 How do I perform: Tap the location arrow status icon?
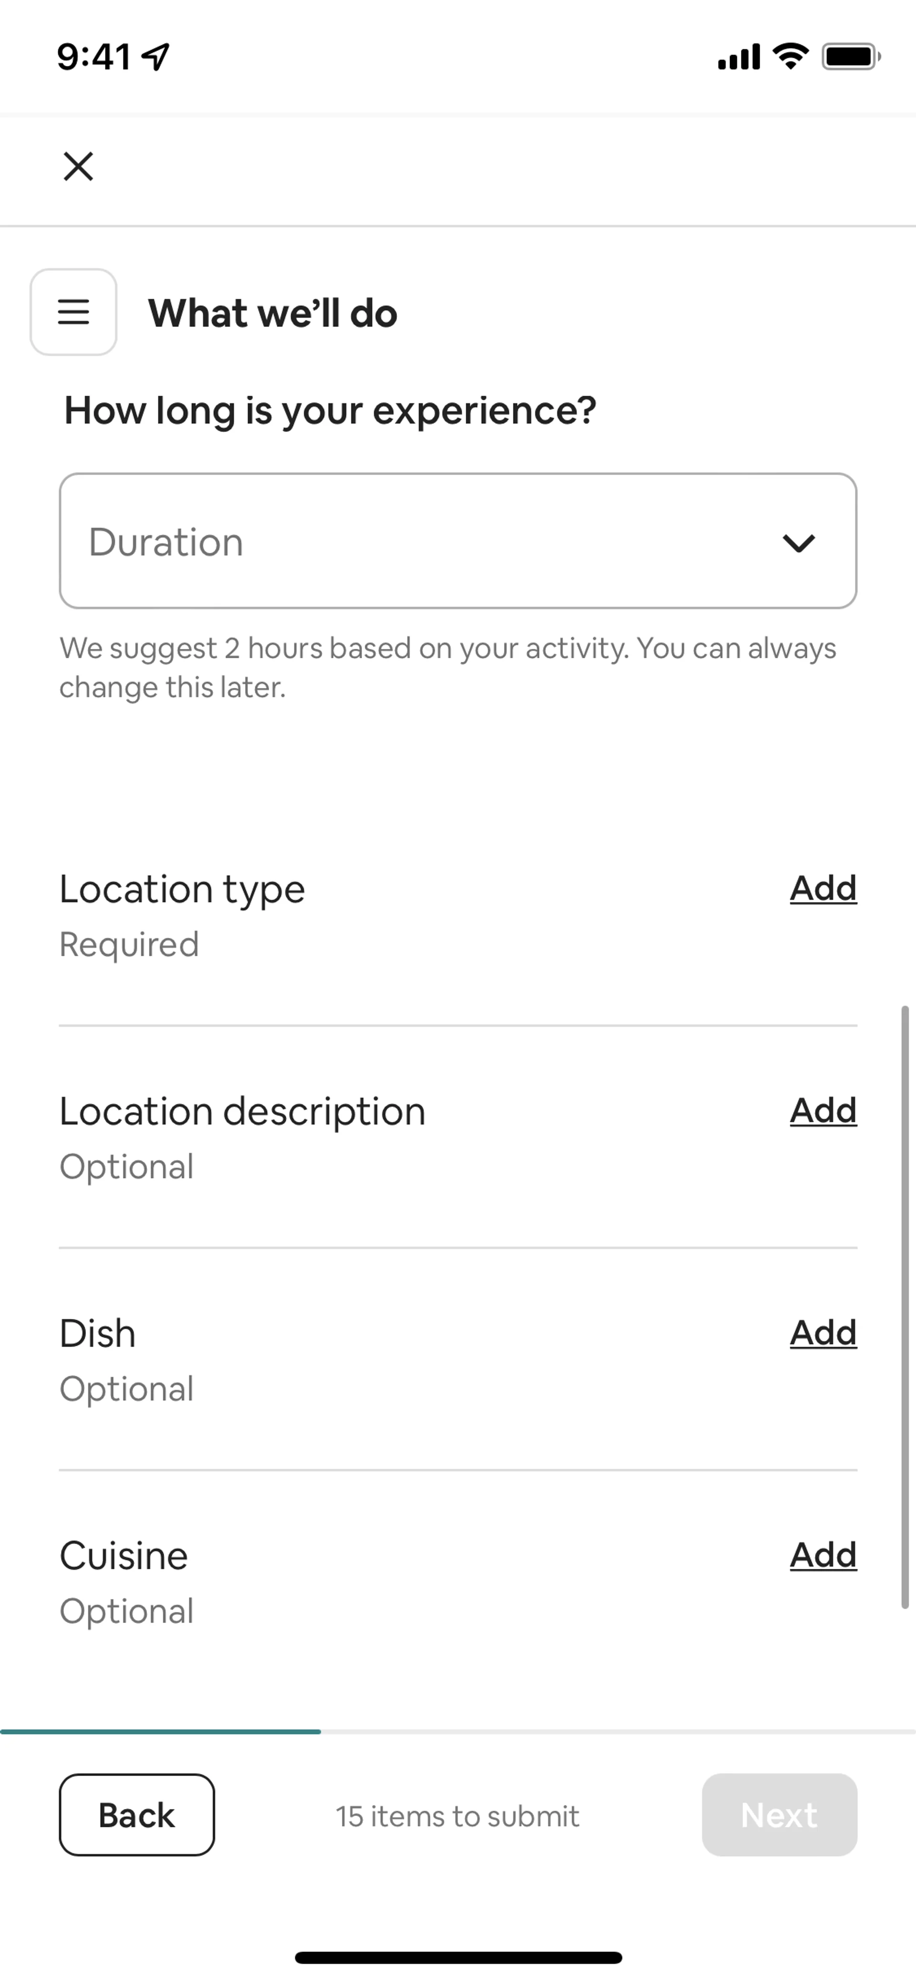point(156,56)
